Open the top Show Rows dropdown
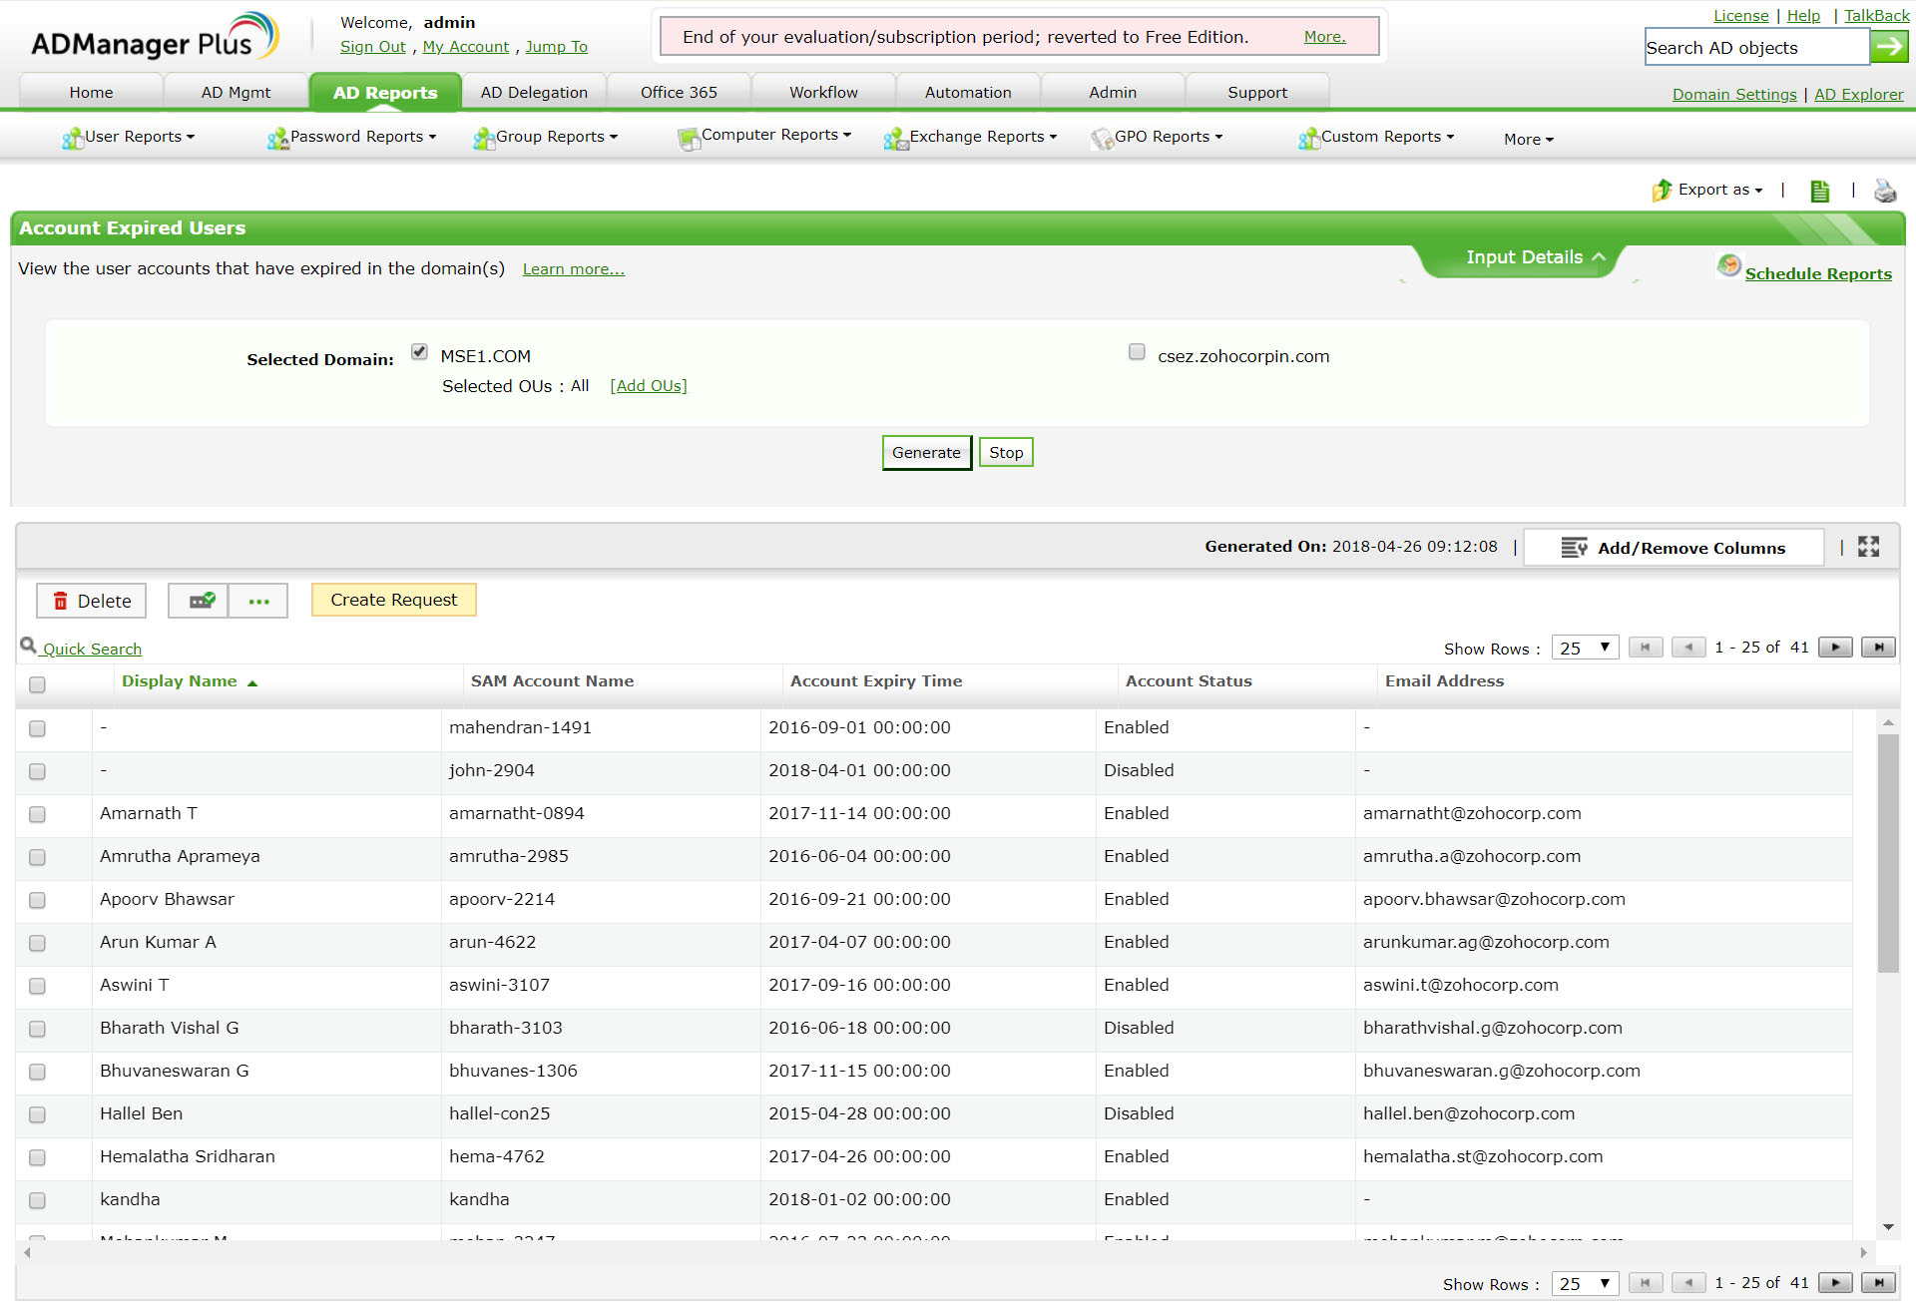This screenshot has width=1916, height=1315. 1585,648
